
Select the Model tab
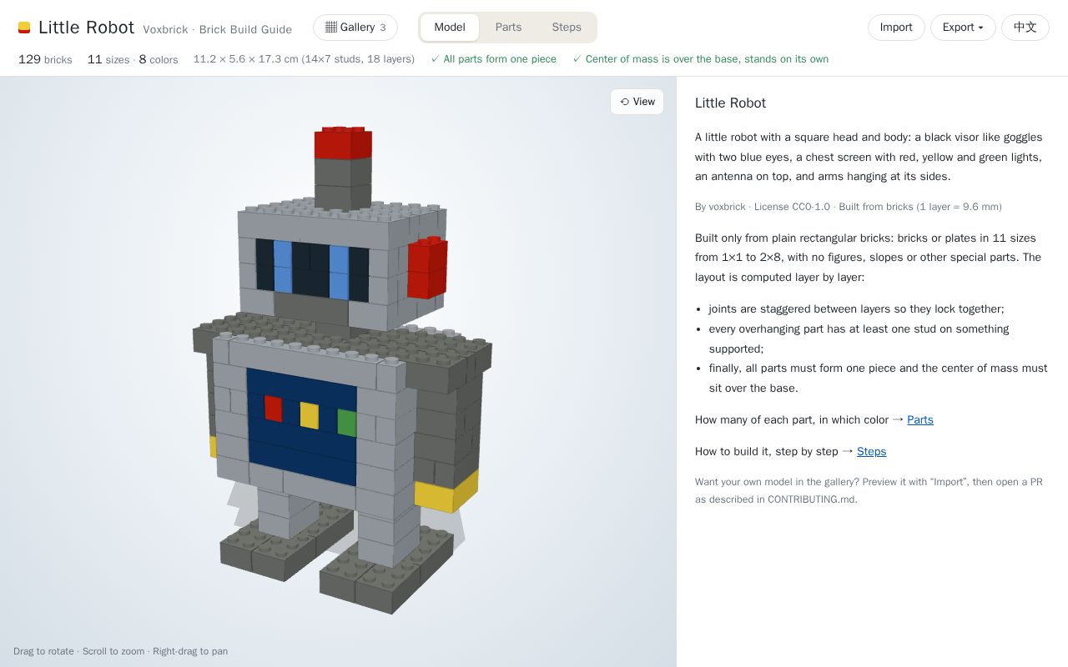(x=450, y=28)
